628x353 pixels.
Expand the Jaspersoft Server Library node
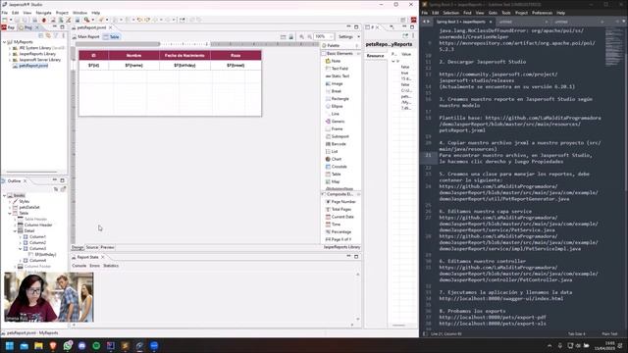(x=10, y=60)
